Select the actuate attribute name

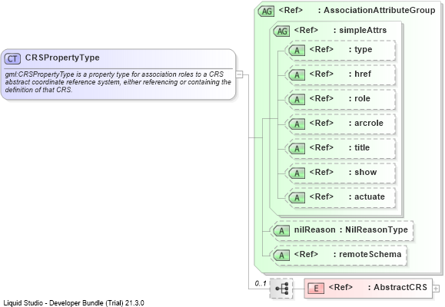point(370,196)
